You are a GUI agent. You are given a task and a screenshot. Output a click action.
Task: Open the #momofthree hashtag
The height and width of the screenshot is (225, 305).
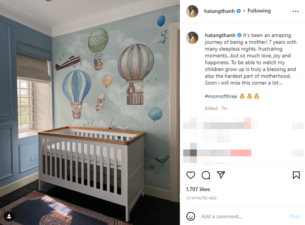coord(221,96)
